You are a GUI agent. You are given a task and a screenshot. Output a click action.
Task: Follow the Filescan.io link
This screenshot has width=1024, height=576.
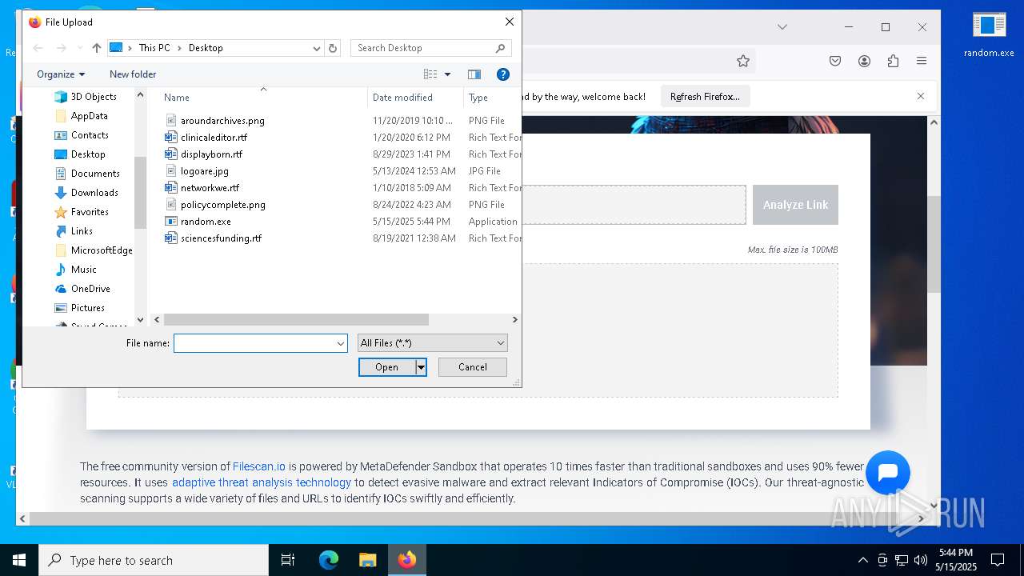pyautogui.click(x=259, y=466)
